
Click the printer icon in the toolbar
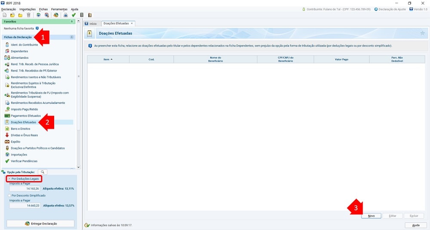click(66, 15)
